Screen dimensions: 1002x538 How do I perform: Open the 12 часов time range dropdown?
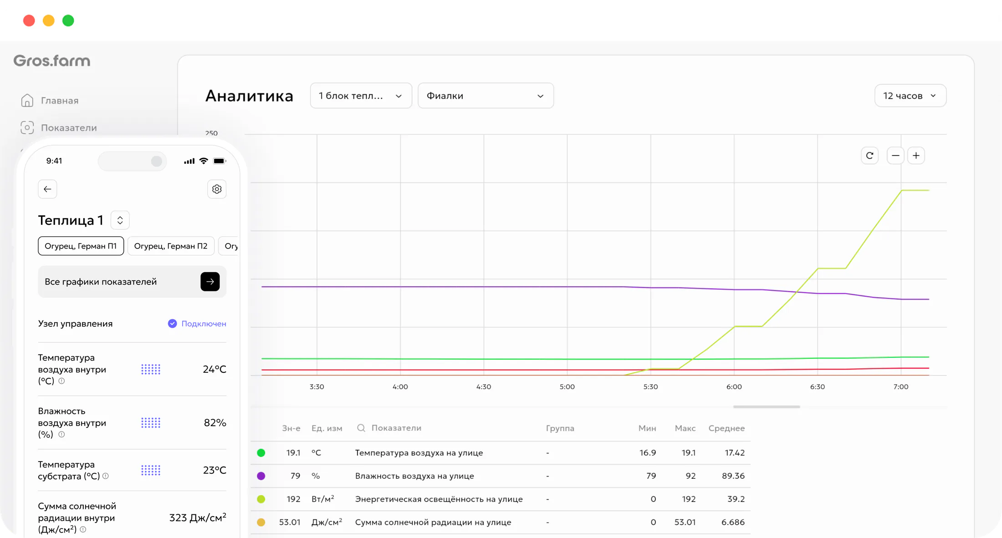pyautogui.click(x=910, y=96)
